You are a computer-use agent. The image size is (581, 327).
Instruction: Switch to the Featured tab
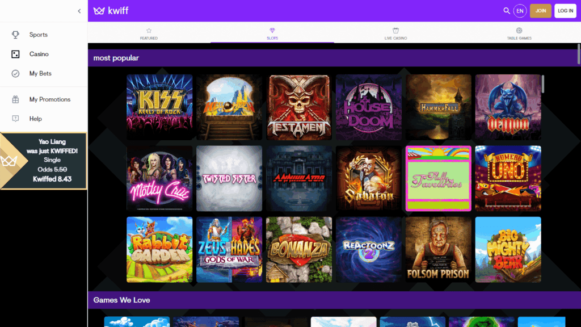coord(149,32)
